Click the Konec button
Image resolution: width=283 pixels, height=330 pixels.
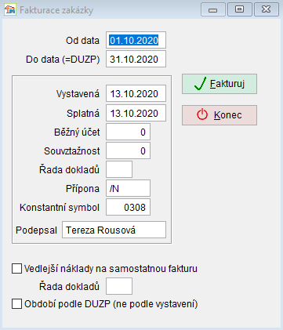coord(220,115)
